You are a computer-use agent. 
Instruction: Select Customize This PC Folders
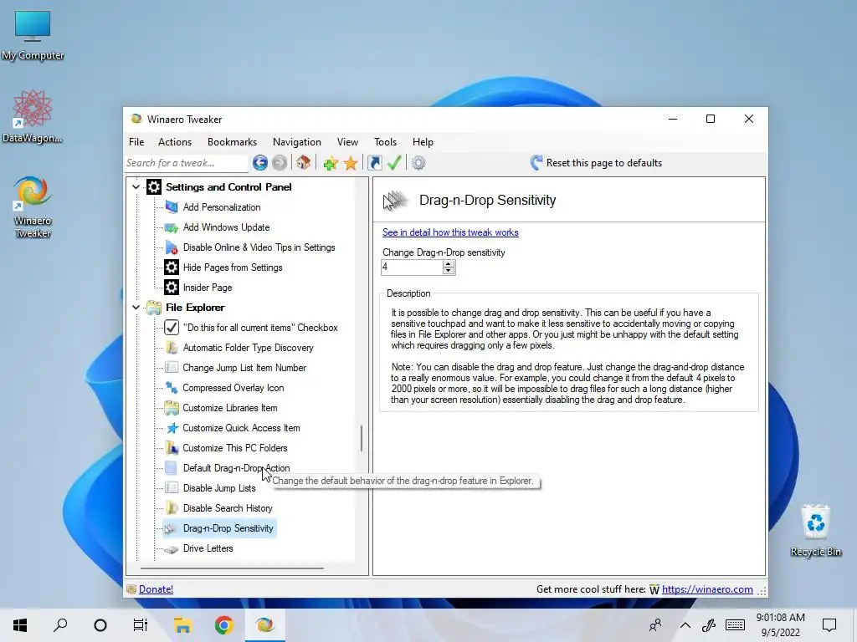235,448
